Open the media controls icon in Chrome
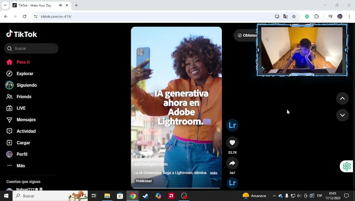 coord(330,16)
